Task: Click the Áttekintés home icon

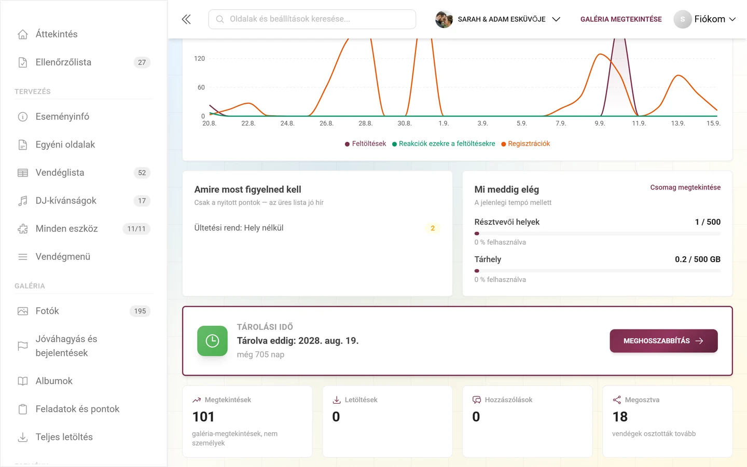Action: [23, 34]
